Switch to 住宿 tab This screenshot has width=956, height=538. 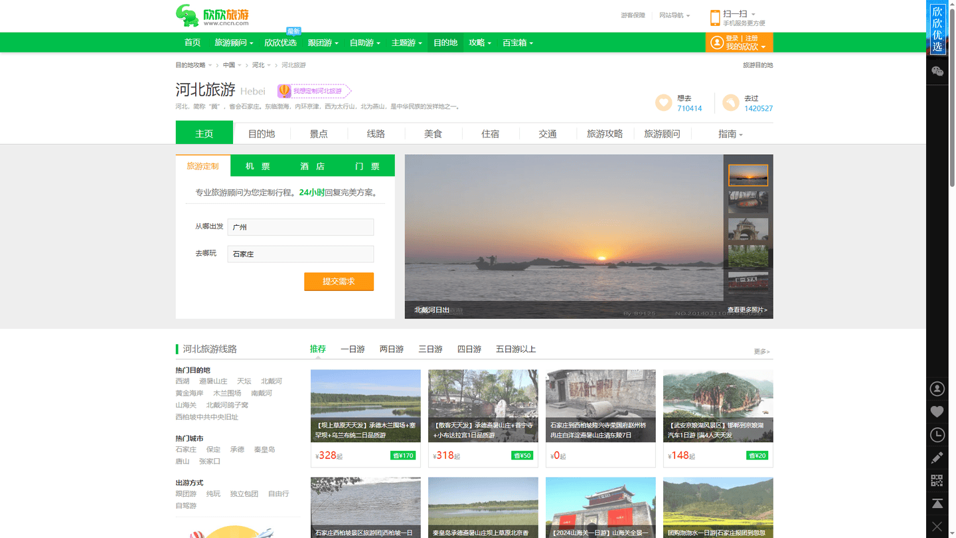point(490,134)
